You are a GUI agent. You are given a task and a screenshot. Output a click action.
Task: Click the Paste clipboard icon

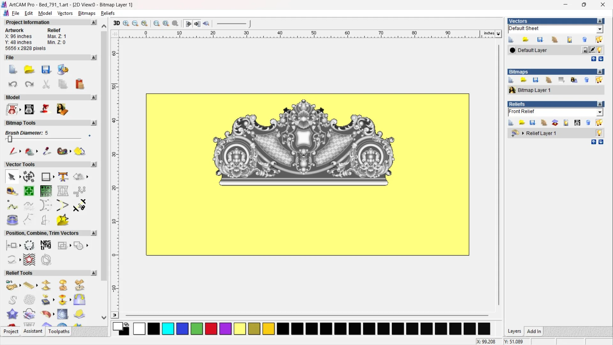pos(79,84)
